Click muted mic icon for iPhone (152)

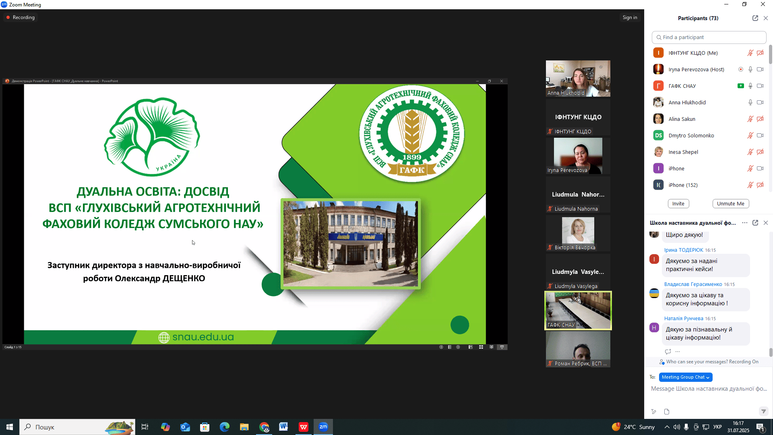[750, 185]
